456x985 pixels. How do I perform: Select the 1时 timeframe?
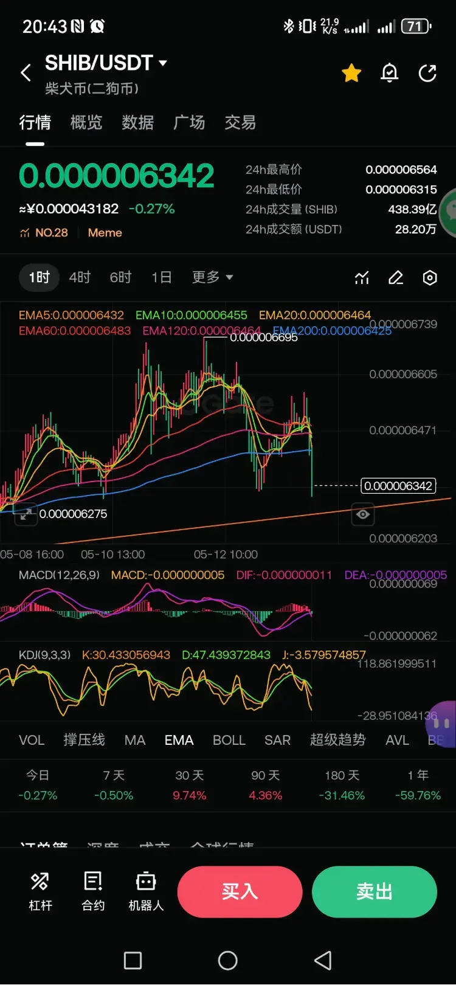tap(39, 277)
